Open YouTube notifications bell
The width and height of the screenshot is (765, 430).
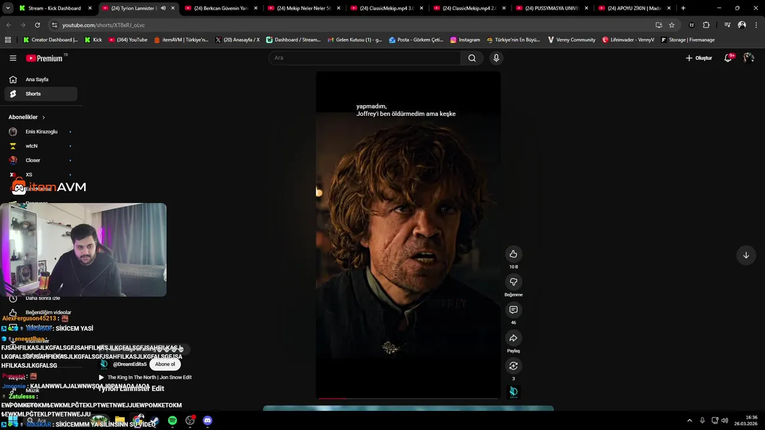point(728,58)
